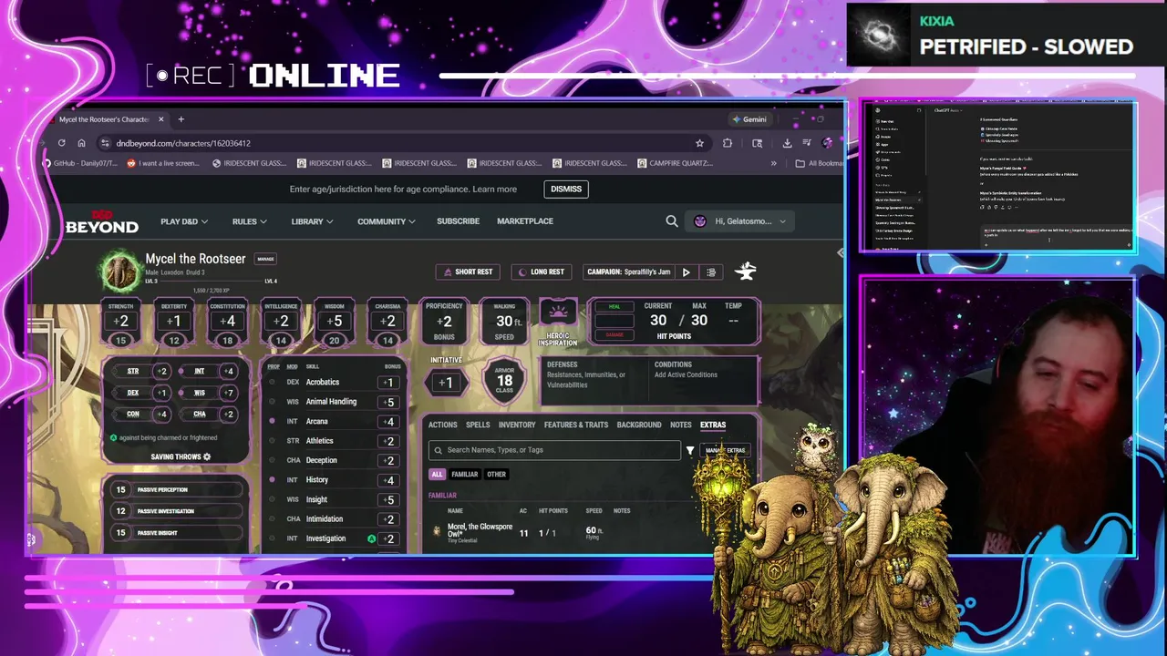Expand the COMMUNITY menu
This screenshot has width=1167, height=656.
(386, 221)
